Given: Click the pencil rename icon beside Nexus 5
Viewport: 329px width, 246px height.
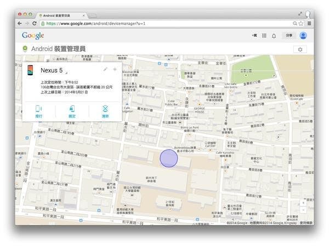Looking at the screenshot, I should (x=105, y=70).
